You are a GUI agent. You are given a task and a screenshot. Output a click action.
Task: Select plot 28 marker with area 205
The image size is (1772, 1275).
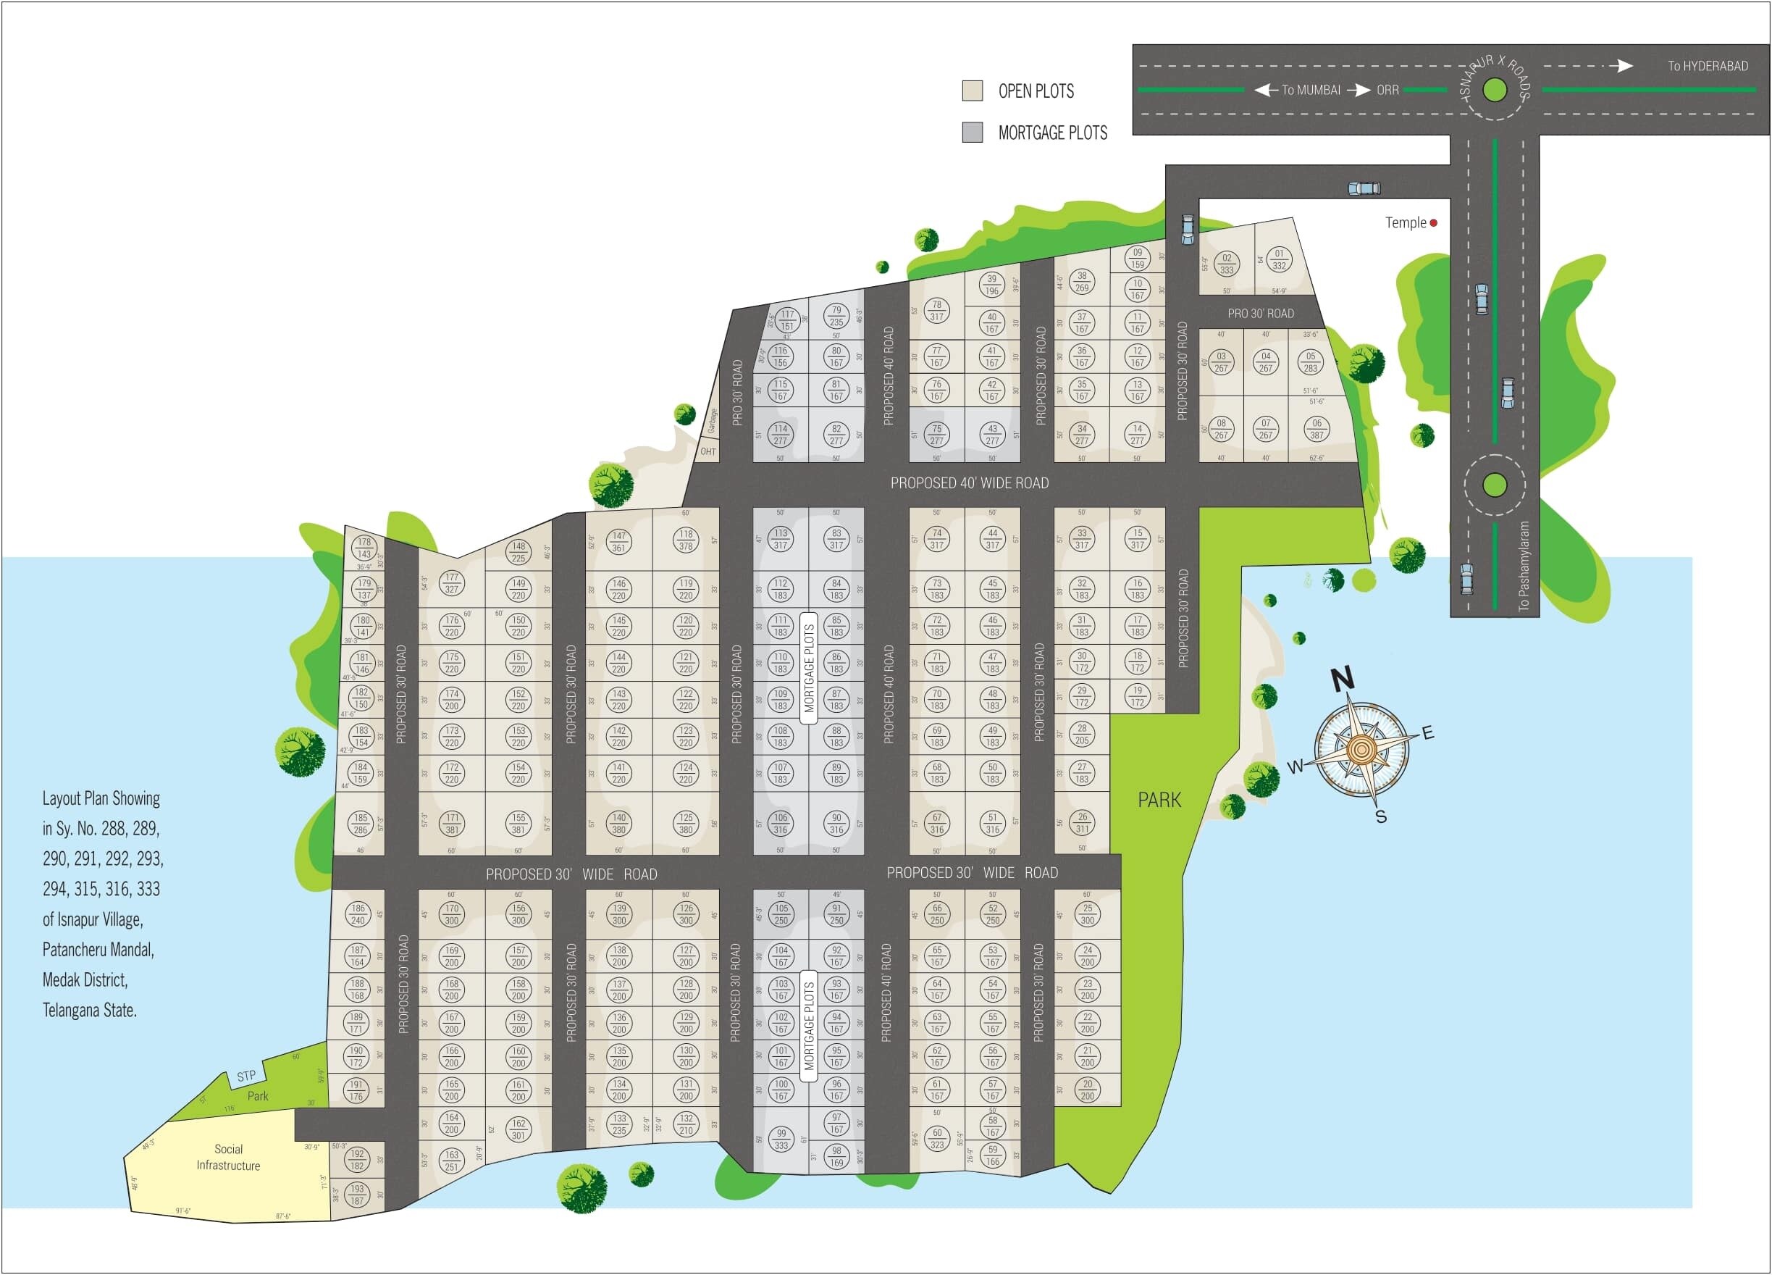pos(1082,734)
